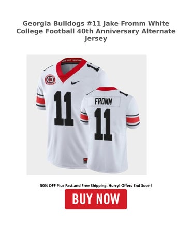
Task: Open the jersey product image thumbnail
Action: [x=87, y=115]
